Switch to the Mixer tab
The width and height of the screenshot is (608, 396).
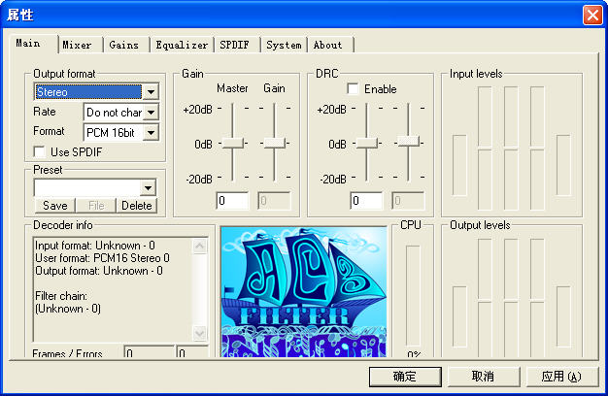click(x=77, y=45)
